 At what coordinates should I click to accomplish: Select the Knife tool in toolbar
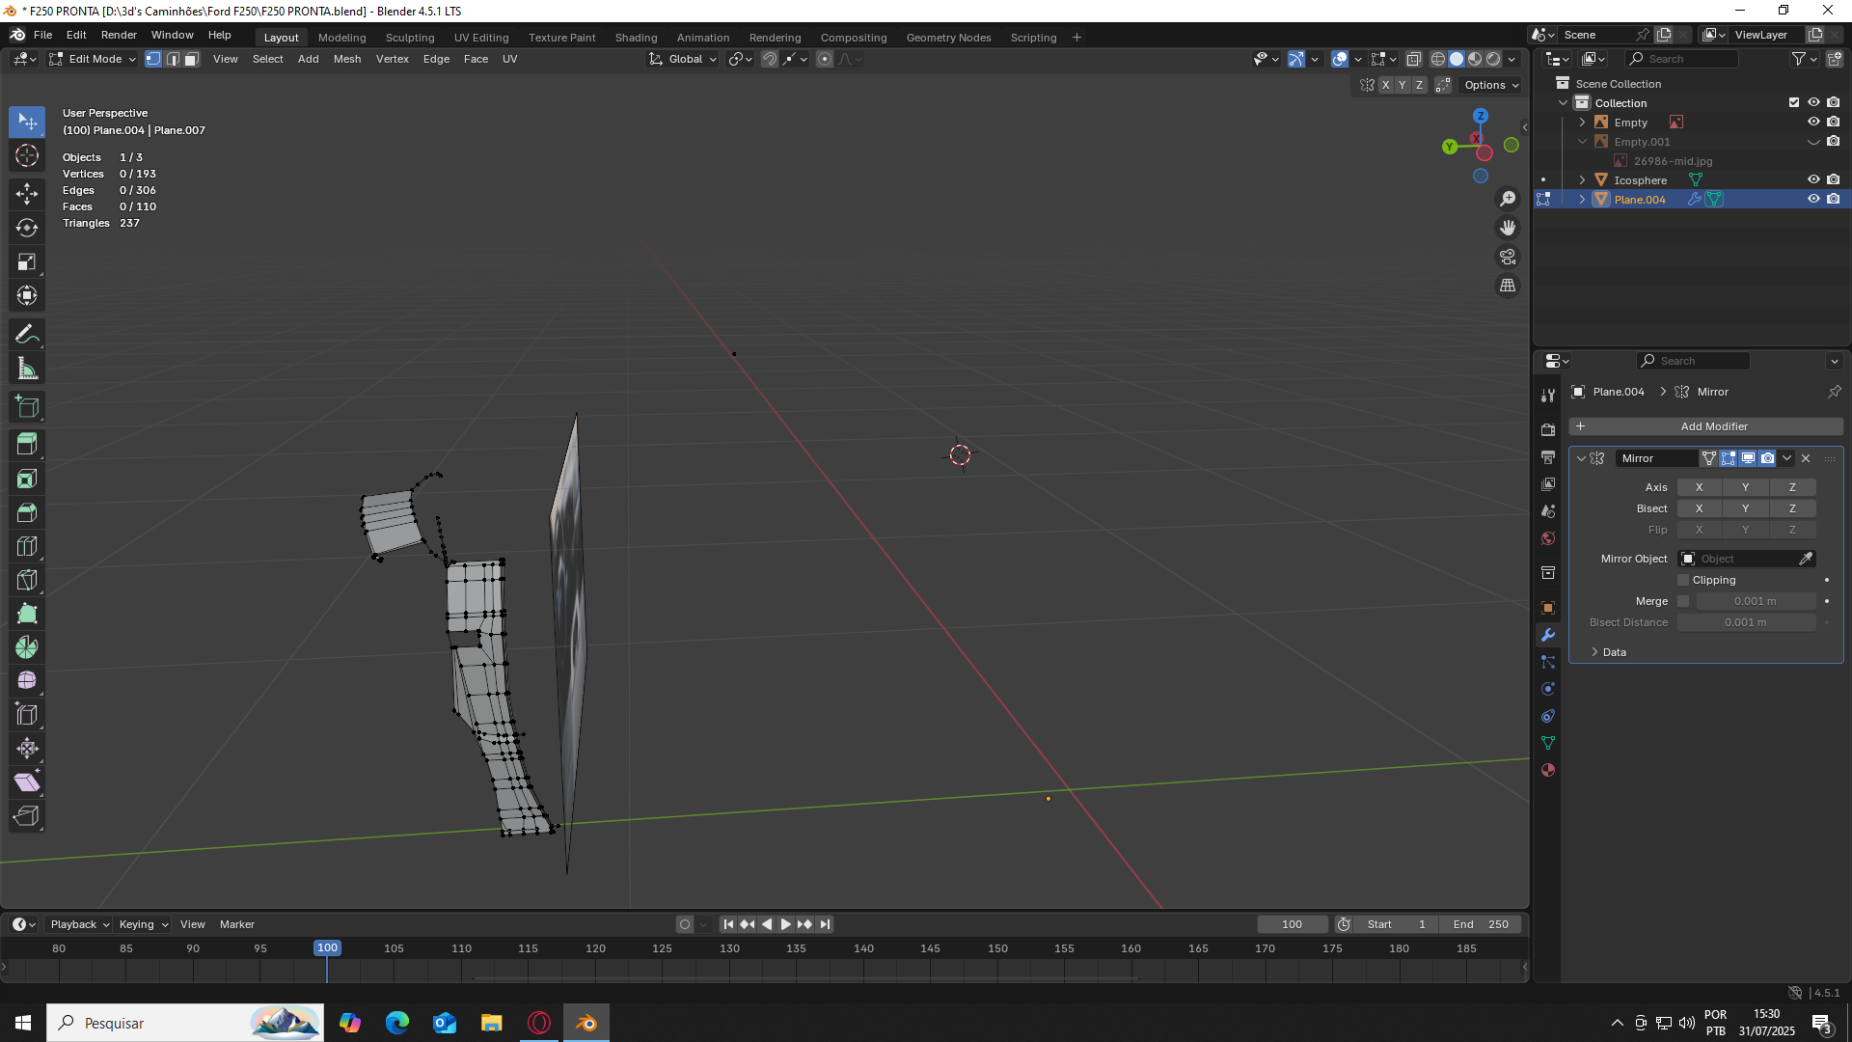click(x=27, y=580)
